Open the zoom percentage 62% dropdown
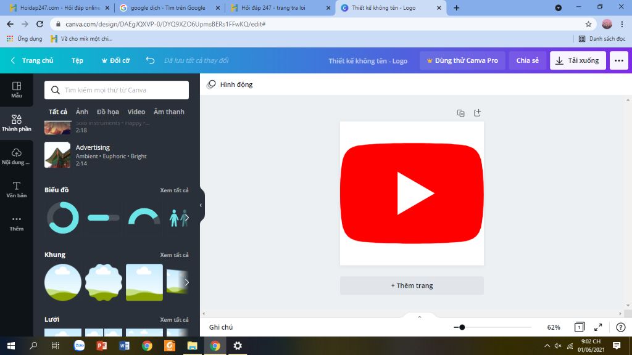 [554, 327]
